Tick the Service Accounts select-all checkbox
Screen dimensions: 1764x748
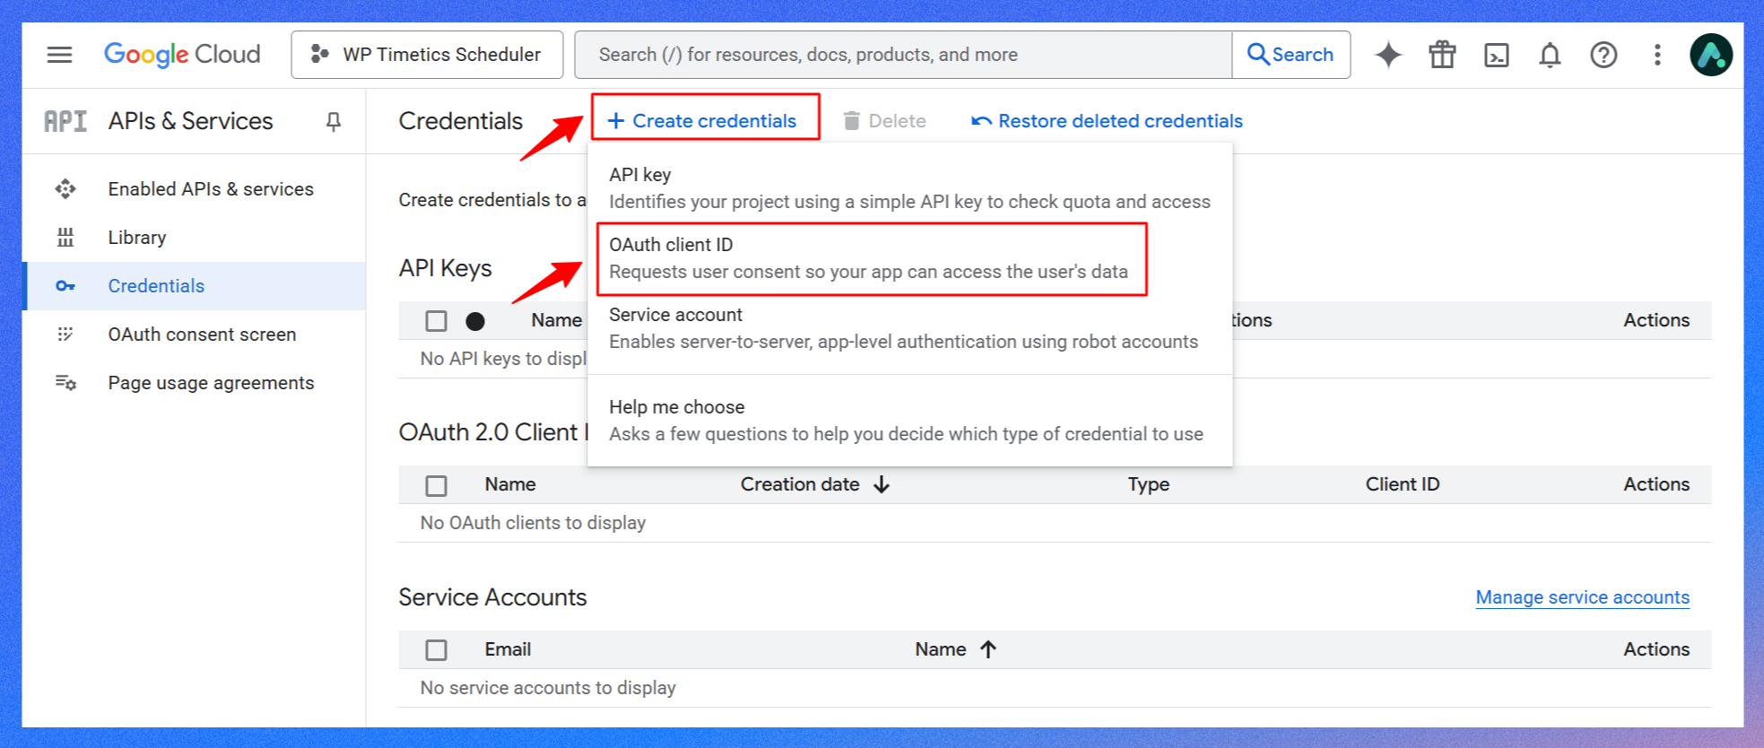point(437,650)
